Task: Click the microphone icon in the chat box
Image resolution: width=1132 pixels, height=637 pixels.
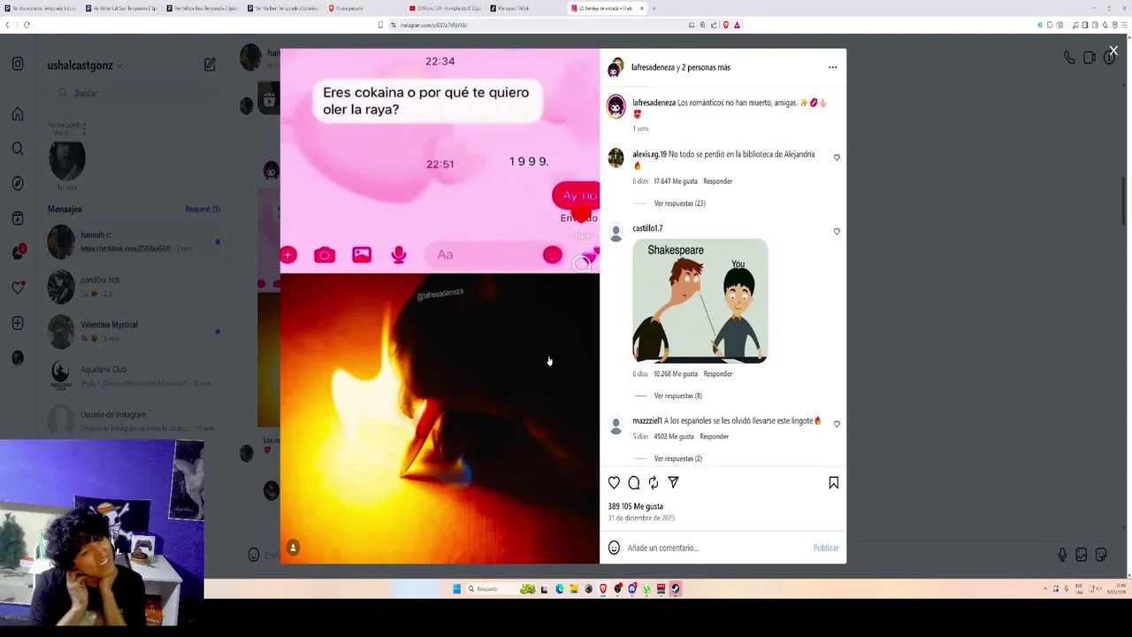Action: click(1062, 555)
